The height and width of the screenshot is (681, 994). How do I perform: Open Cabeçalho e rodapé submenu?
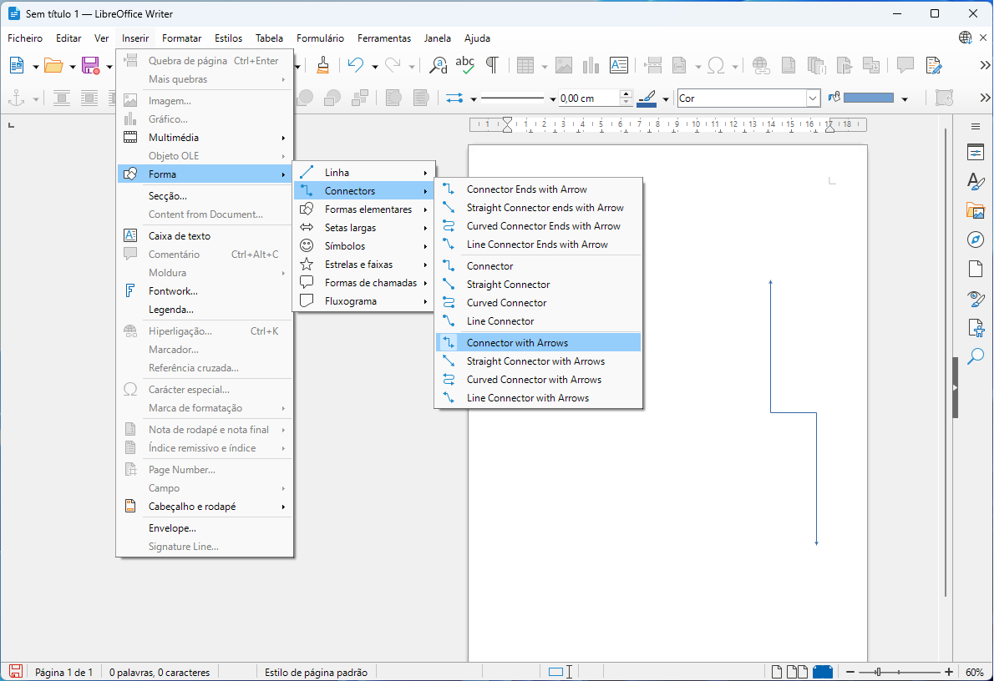coord(205,506)
